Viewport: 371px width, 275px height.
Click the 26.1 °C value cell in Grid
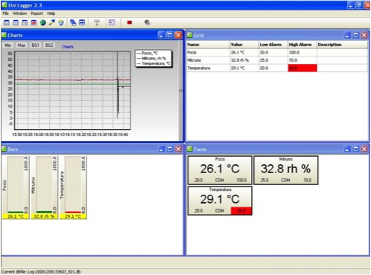point(244,53)
